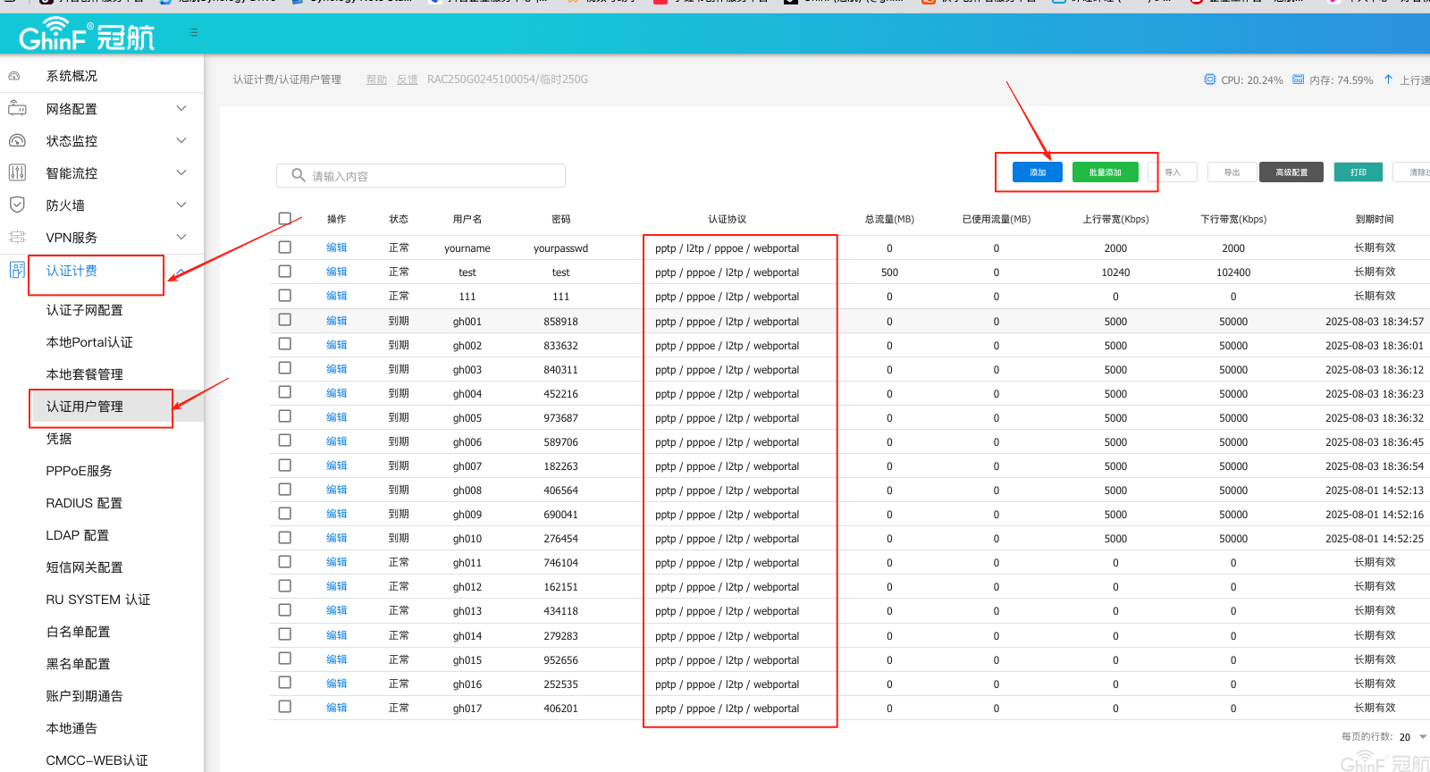1430x772 pixels.
Task: Click the 防火墙 shield icon
Action: (x=17, y=205)
